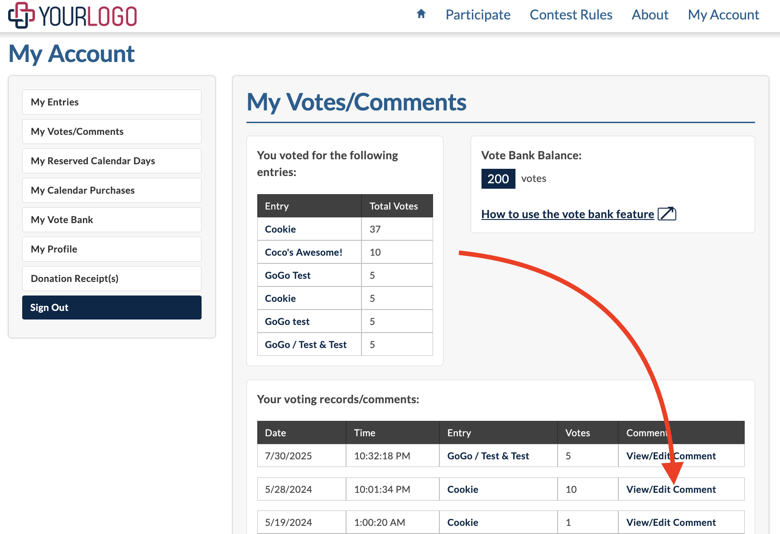This screenshot has height=534, width=780.
Task: Open the My Profile section
Action: tap(111, 249)
